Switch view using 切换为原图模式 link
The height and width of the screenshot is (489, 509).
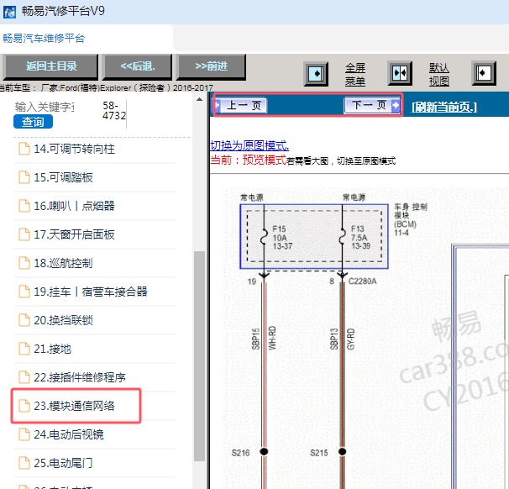[x=249, y=145]
